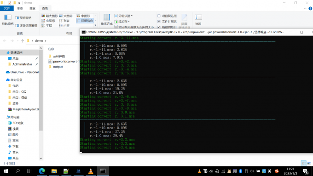
Task: Select Extra large icons layout
Action: click(x=50, y=16)
